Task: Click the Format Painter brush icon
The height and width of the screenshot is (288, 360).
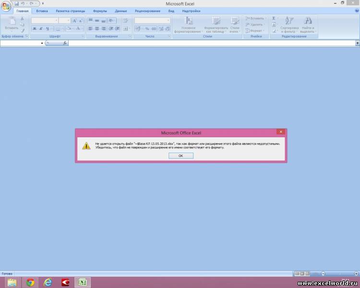Action: pyautogui.click(x=22, y=30)
